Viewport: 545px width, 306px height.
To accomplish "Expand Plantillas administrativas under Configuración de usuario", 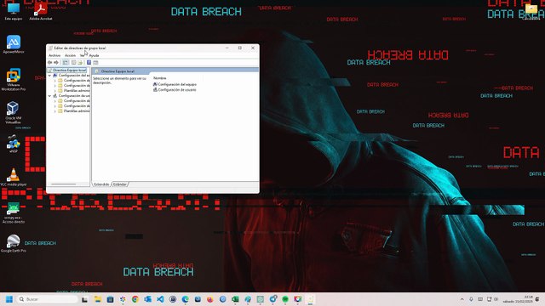I will point(54,111).
